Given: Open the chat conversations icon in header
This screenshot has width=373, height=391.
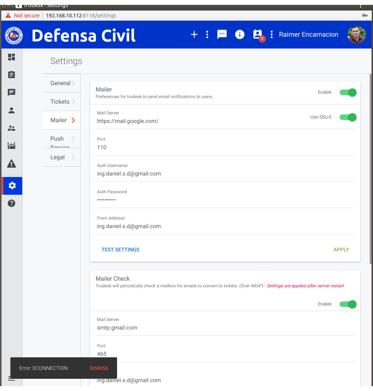Looking at the screenshot, I should click(x=222, y=34).
